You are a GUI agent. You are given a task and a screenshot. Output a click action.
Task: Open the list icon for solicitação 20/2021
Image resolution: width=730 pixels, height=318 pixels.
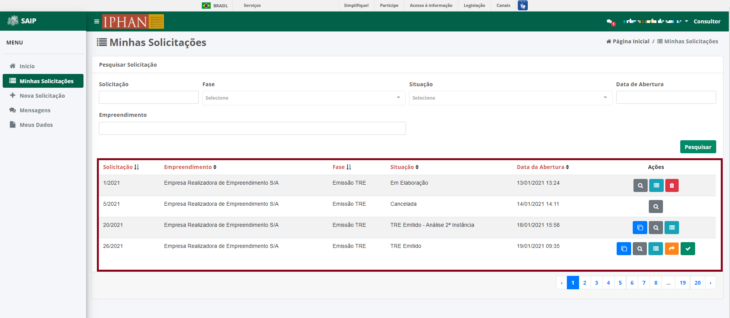pos(672,228)
